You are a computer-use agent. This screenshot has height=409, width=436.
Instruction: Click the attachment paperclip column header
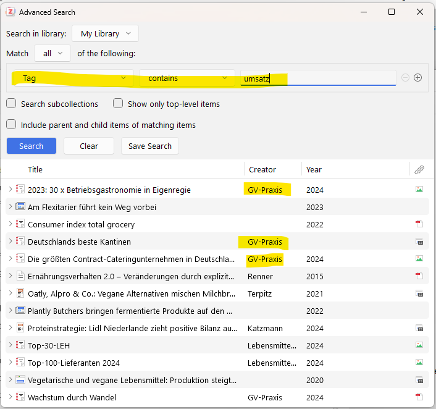coord(419,169)
